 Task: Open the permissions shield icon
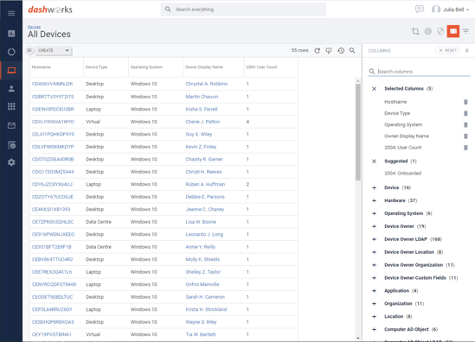pos(440,31)
